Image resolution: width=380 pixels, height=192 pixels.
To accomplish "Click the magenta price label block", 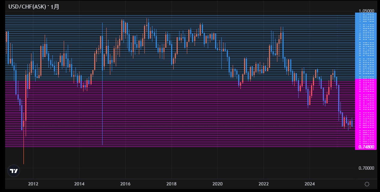I will click(x=366, y=111).
